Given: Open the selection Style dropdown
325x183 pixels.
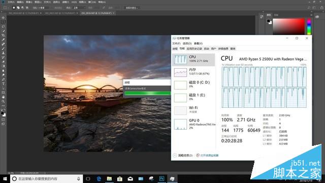Looking at the screenshot, I should coord(79,8).
